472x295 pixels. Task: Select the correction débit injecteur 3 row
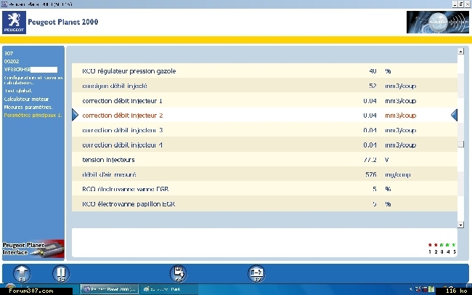pos(264,130)
